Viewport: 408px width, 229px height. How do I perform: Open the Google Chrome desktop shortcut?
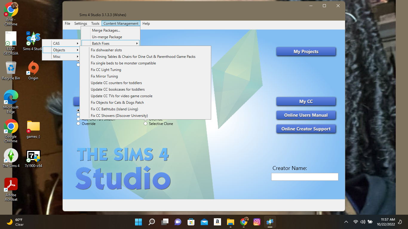[x=11, y=131]
